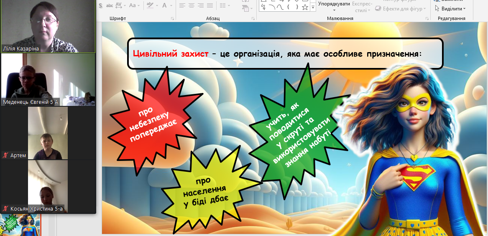488x236 pixels.
Task: Select the right brace shape
Action: 297,7
